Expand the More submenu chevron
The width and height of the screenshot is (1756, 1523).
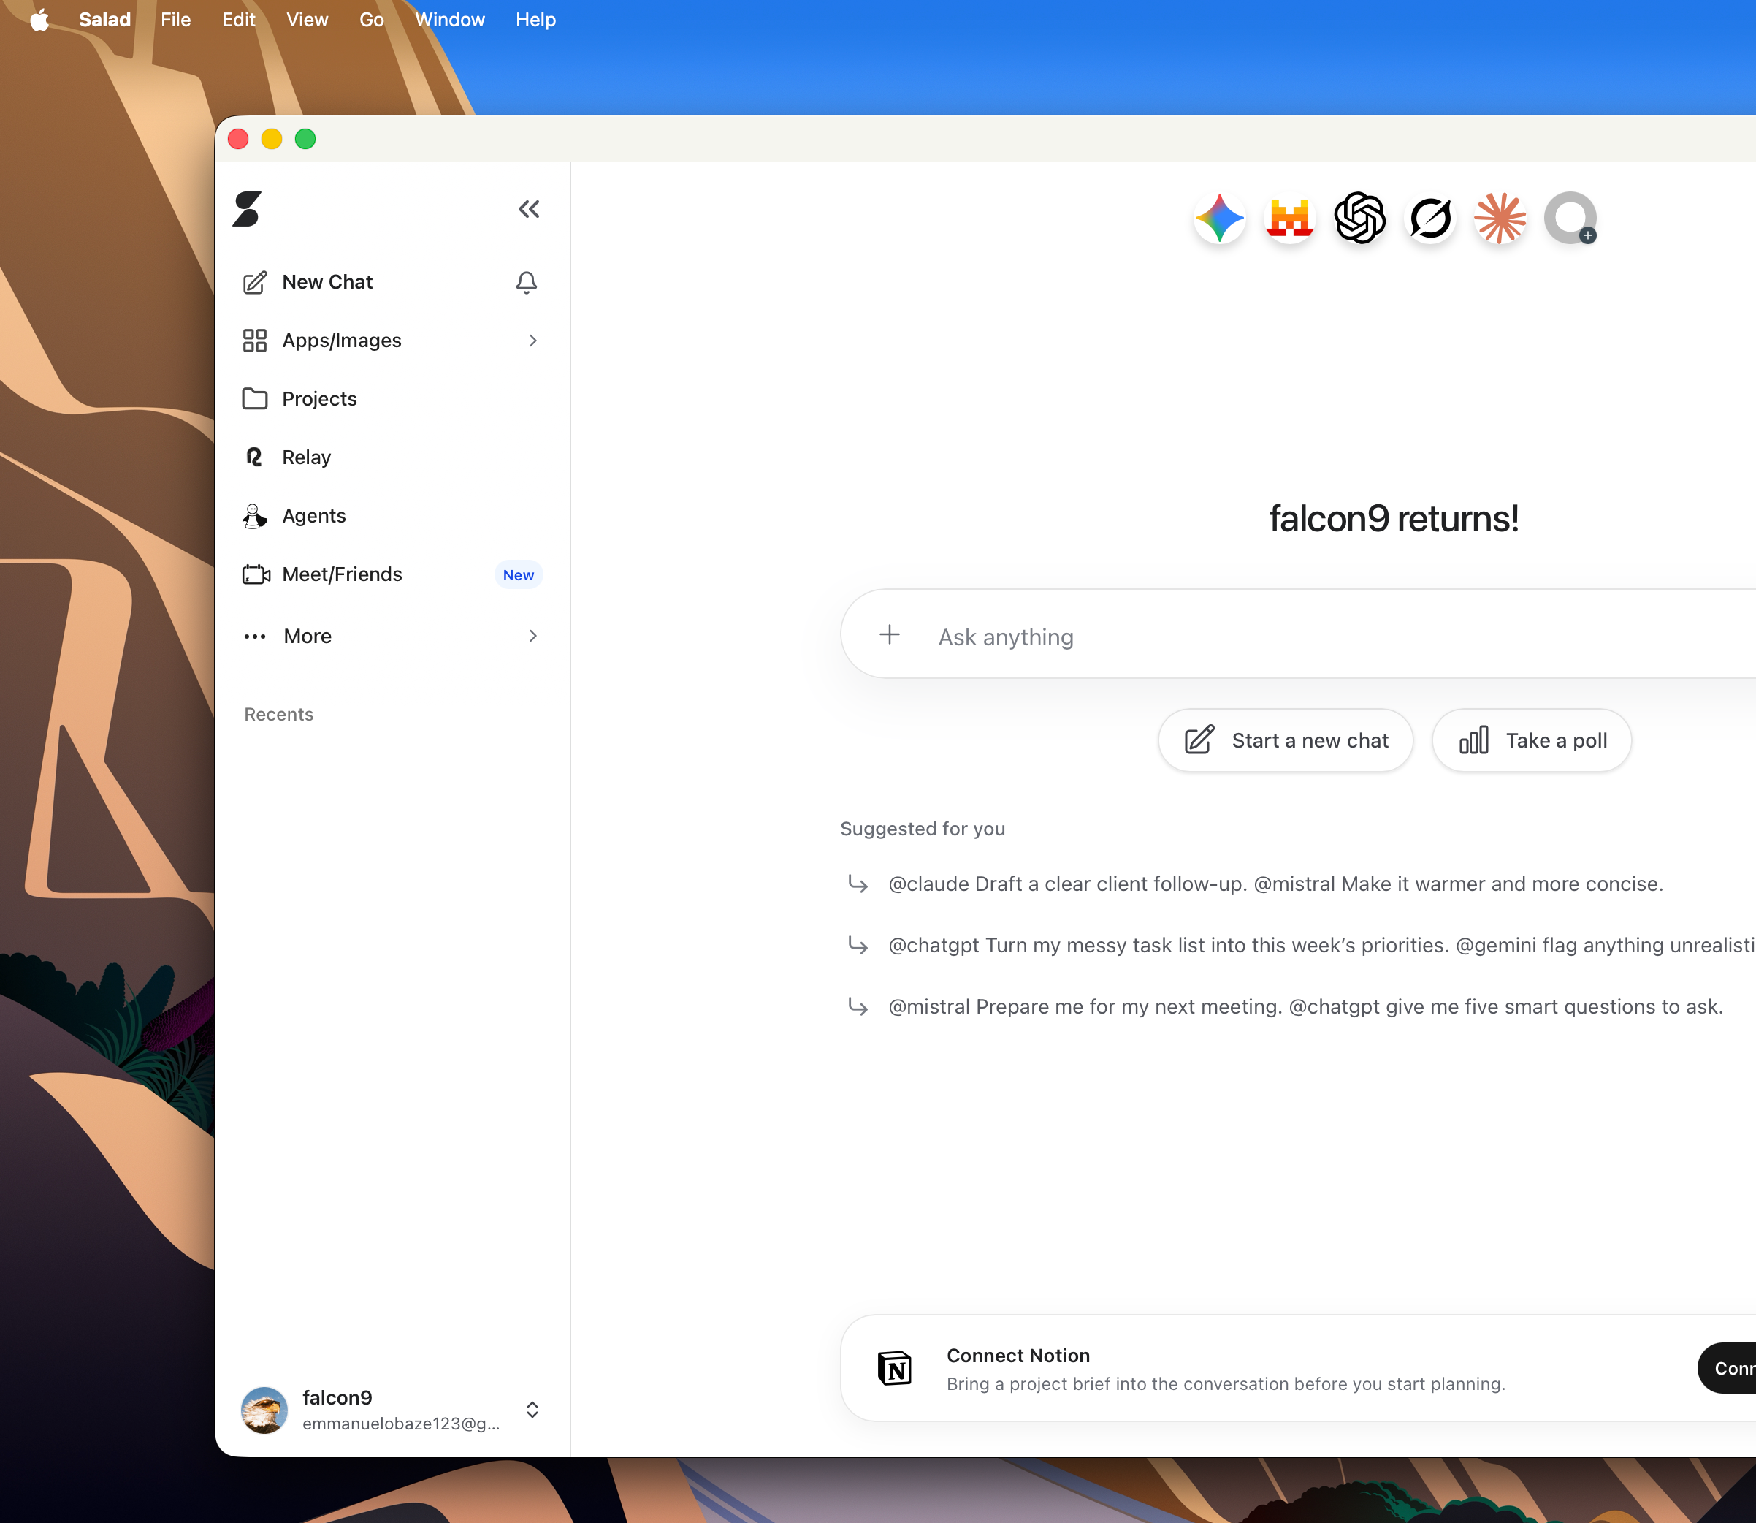coord(532,636)
